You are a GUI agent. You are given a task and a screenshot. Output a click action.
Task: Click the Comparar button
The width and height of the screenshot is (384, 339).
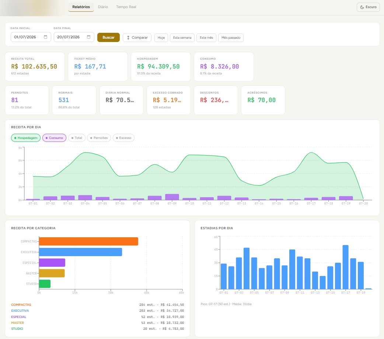coord(137,38)
